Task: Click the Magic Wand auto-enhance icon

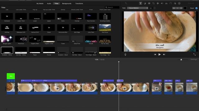Action: 126,3
